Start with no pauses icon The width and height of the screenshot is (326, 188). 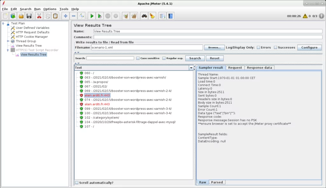coord(100,16)
